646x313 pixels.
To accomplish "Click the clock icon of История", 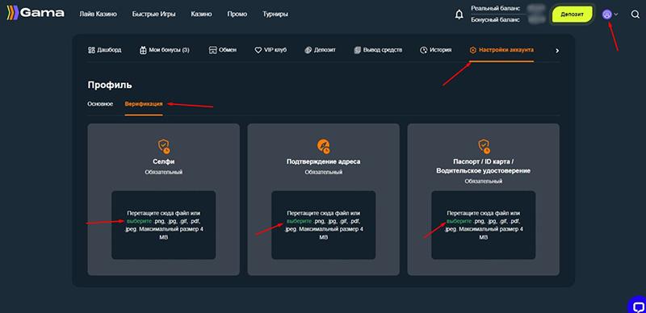I will 423,50.
